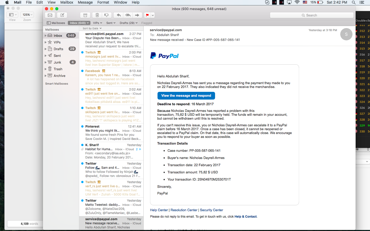
Task: Click the Inbox tray icon in sidebar
Action: 50,35
